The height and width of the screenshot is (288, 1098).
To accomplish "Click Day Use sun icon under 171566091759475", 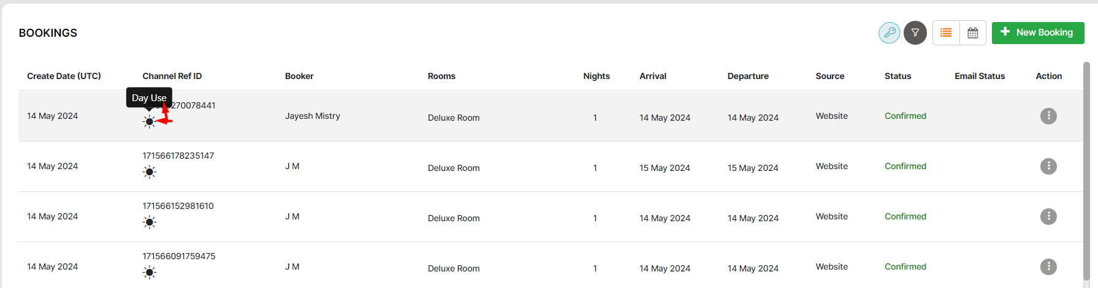I will [149, 273].
